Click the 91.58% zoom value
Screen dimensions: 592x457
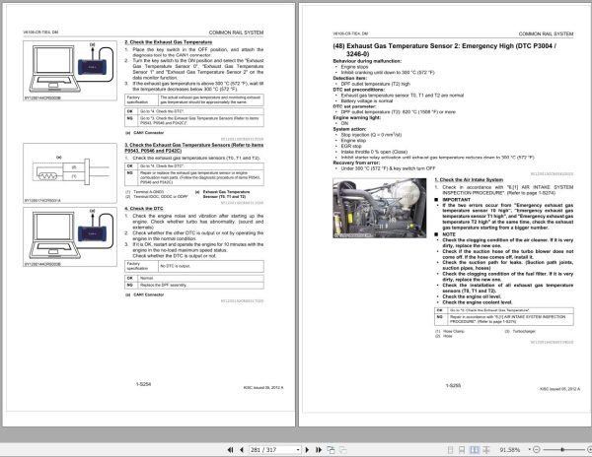[510, 450]
